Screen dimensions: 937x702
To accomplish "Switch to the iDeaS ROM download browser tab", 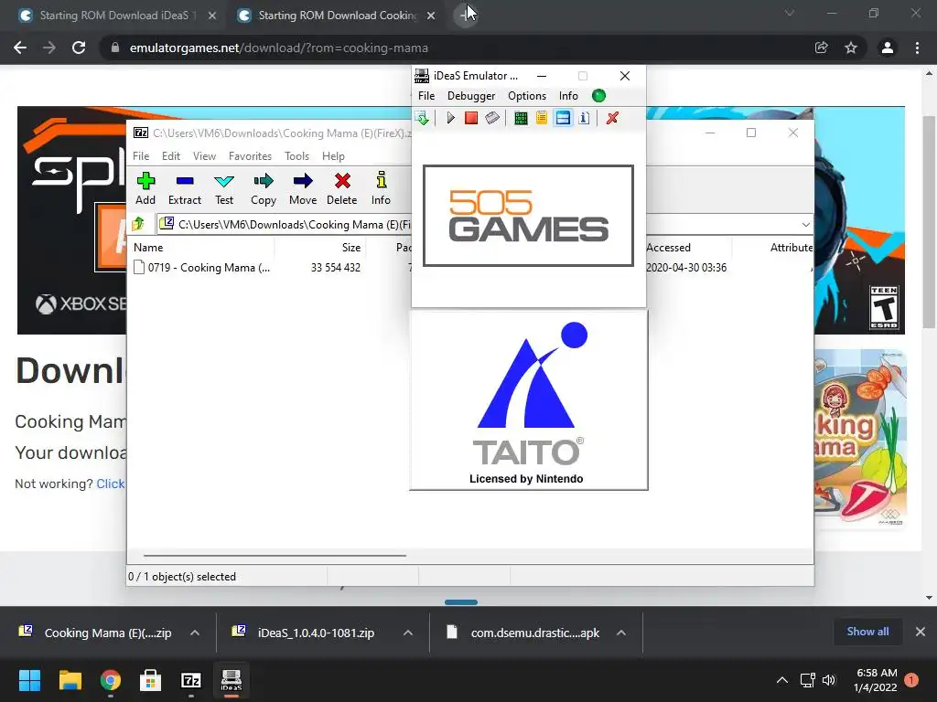I will (116, 16).
